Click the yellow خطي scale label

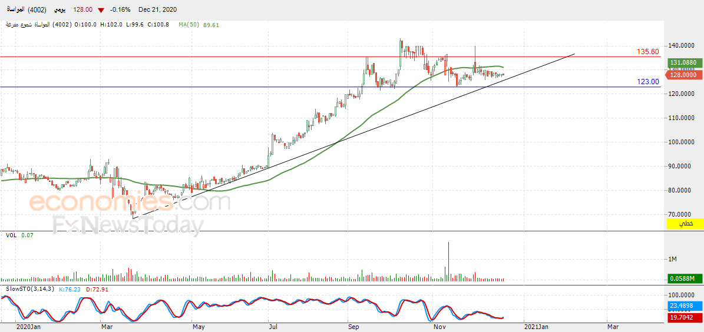click(x=683, y=224)
